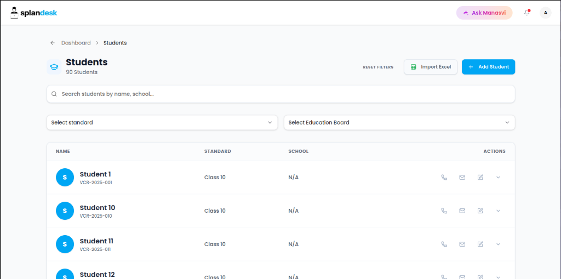Edit Student 1 with the pencil icon
561x279 pixels.
[480, 177]
